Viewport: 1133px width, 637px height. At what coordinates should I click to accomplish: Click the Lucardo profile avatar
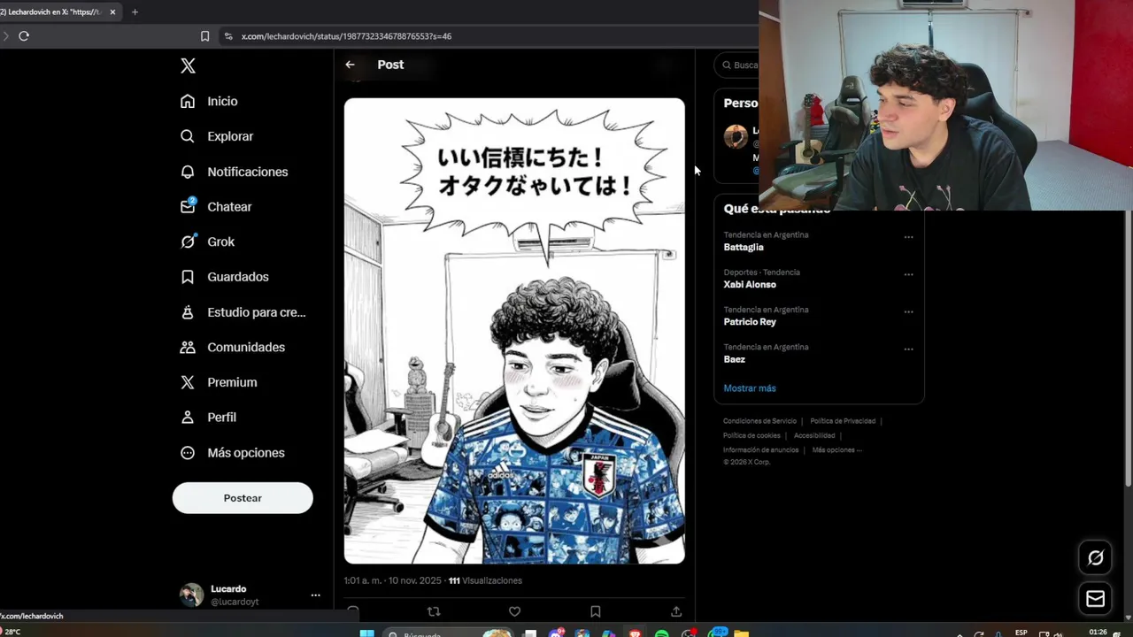click(191, 595)
